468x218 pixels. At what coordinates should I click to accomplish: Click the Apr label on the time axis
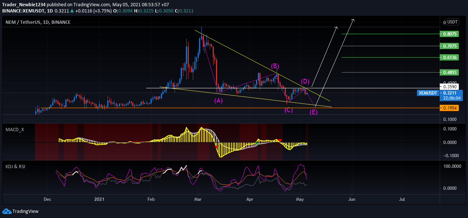coord(250,200)
